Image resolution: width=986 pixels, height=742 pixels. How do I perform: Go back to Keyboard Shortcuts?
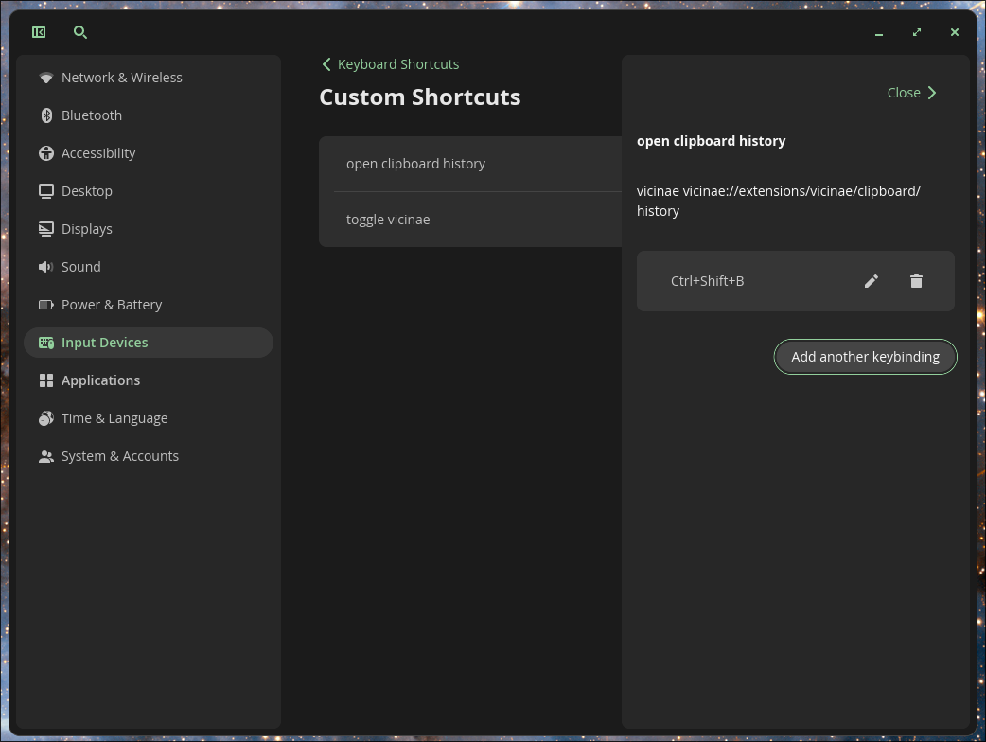[390, 64]
